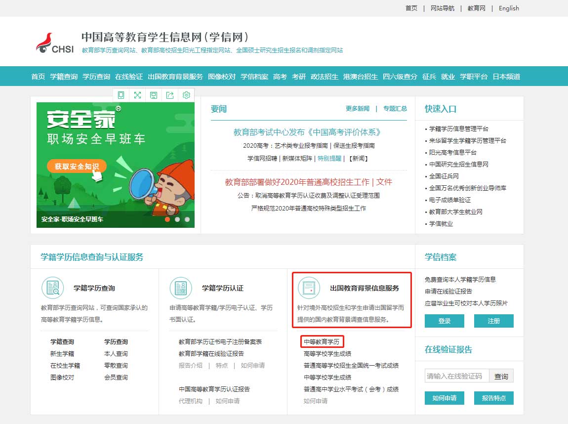Click the share arrow icon above the banner
Viewport: 568px width, 424px height.
[170, 95]
